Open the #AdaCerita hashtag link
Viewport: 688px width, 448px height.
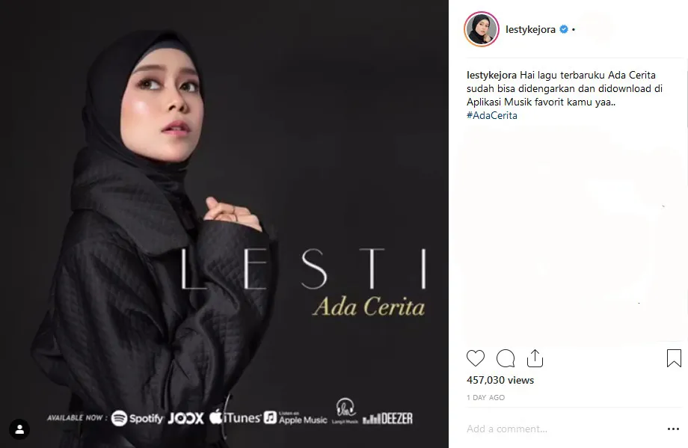tap(492, 115)
